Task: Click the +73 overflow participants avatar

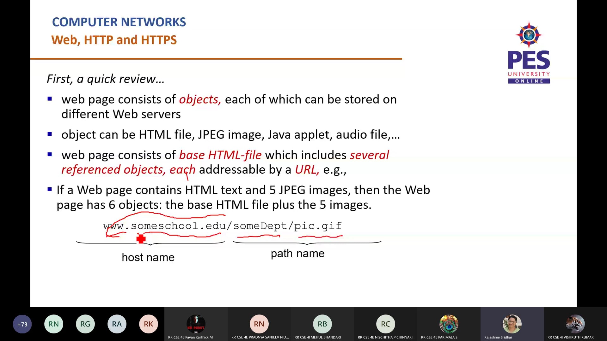Action: [x=22, y=324]
